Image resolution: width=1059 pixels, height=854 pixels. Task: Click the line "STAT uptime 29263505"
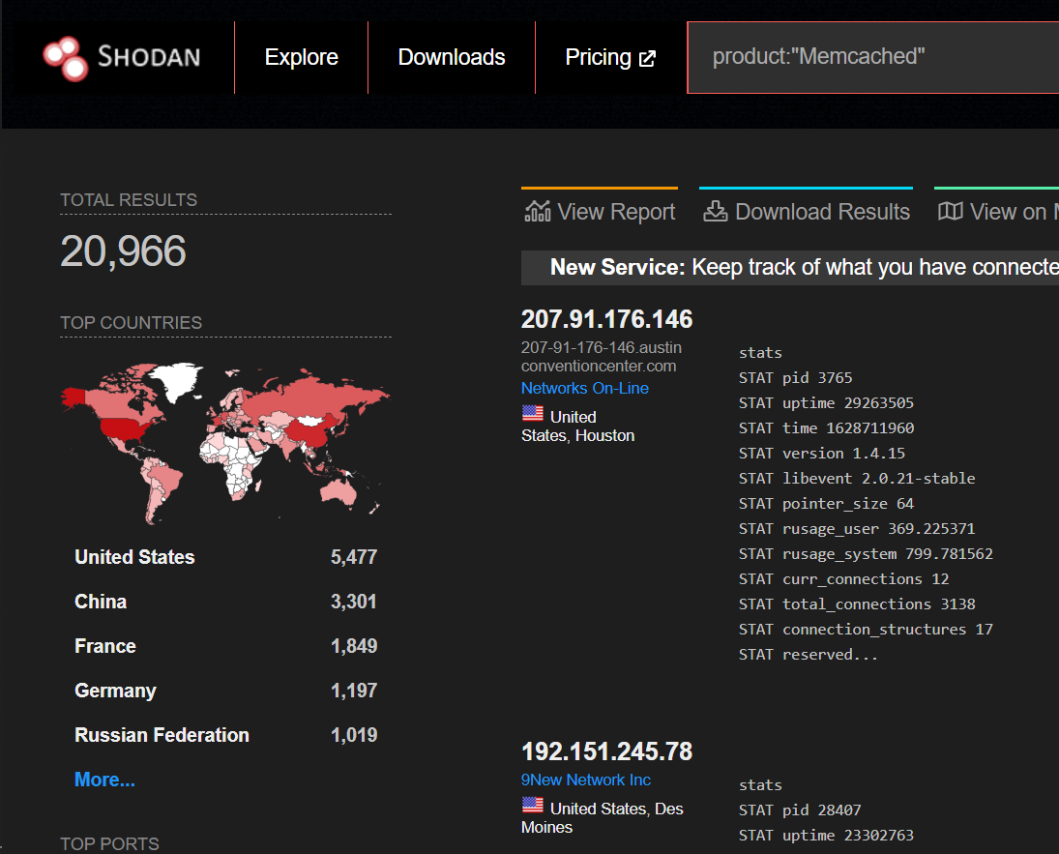826,402
